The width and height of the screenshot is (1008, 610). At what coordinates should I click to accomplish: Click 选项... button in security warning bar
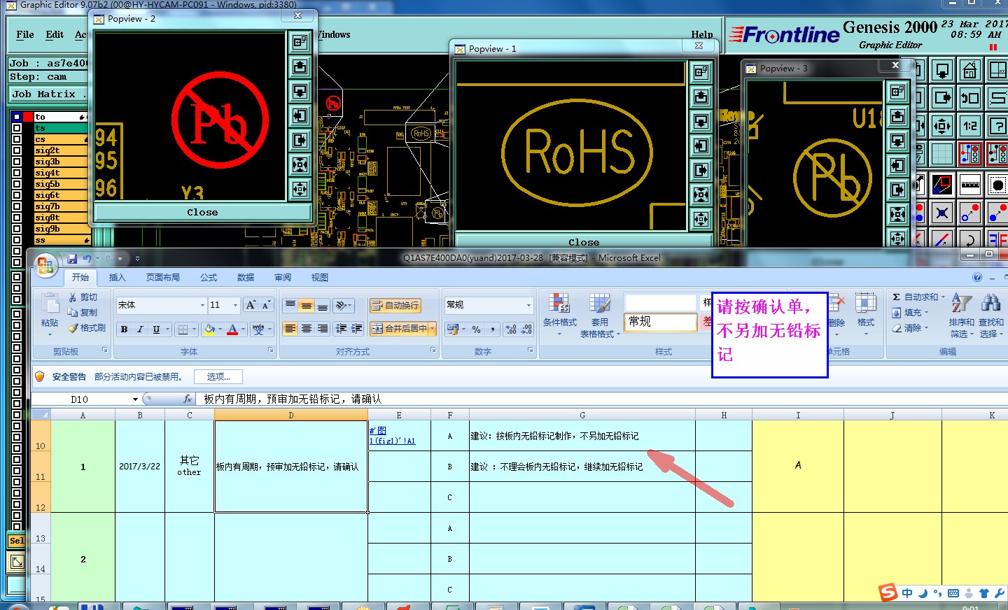[x=218, y=377]
